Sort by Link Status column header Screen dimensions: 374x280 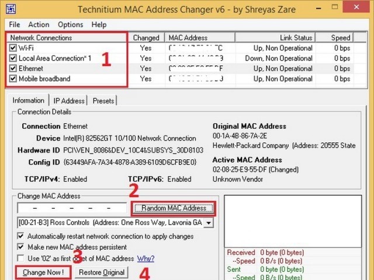275,37
